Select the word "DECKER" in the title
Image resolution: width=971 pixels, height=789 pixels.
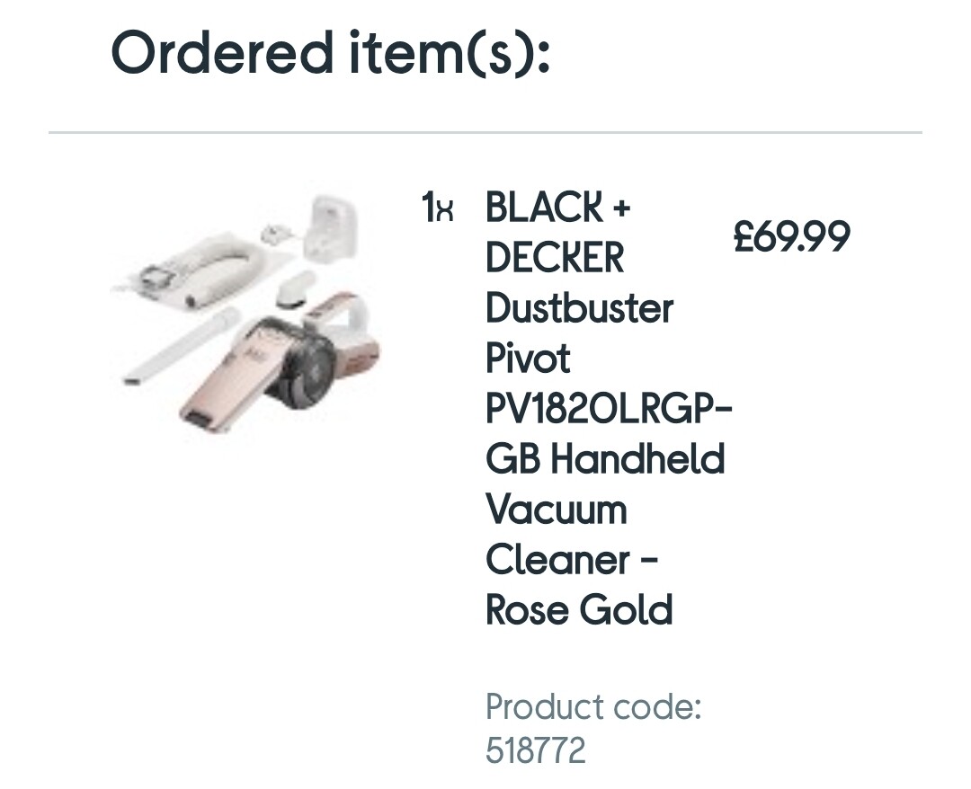555,259
